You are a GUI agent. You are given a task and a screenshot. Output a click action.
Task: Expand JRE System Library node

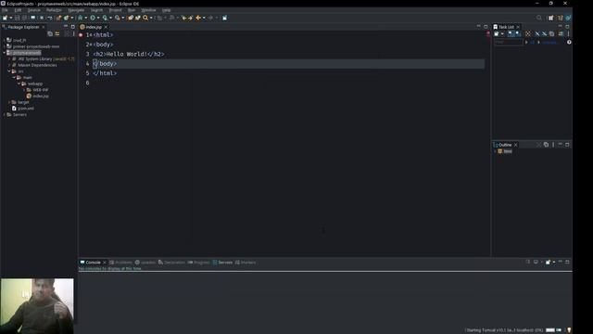coord(9,59)
